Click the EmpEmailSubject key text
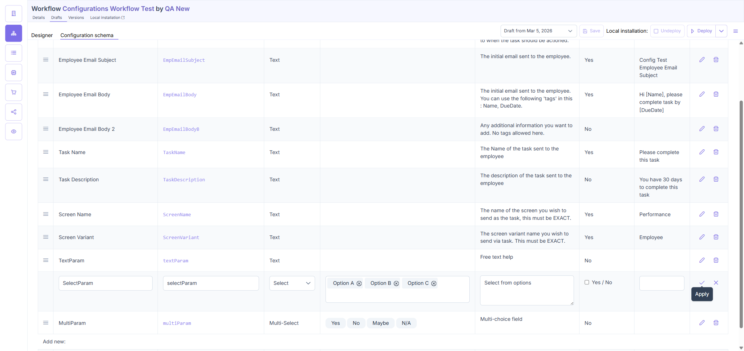744x351 pixels. [x=184, y=60]
